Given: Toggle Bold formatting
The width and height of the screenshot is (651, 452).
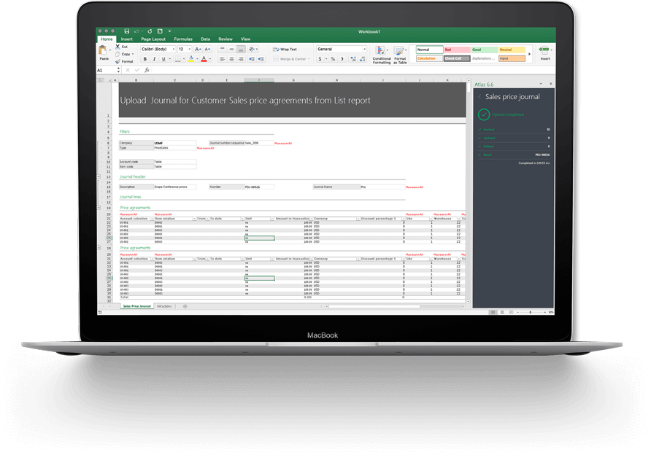Looking at the screenshot, I should [145, 59].
